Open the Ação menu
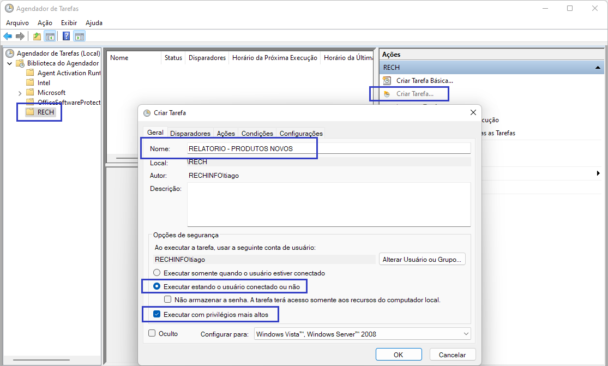Image resolution: width=608 pixels, height=366 pixels. coord(45,23)
